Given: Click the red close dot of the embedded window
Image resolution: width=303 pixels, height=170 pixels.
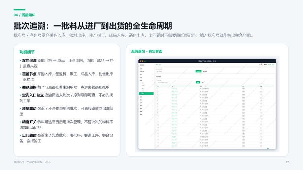Looking at the screenshot, I should pyautogui.click(x=141, y=61).
